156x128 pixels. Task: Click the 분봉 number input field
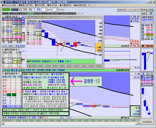[x=44, y=10]
